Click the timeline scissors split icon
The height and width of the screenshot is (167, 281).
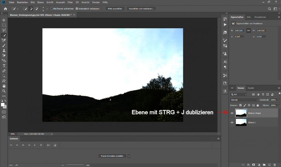pyautogui.click(x=49, y=145)
